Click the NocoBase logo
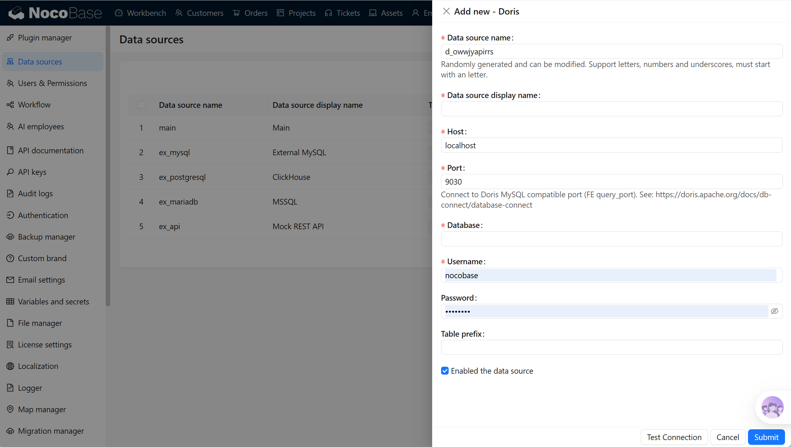The image size is (791, 447). (x=55, y=13)
